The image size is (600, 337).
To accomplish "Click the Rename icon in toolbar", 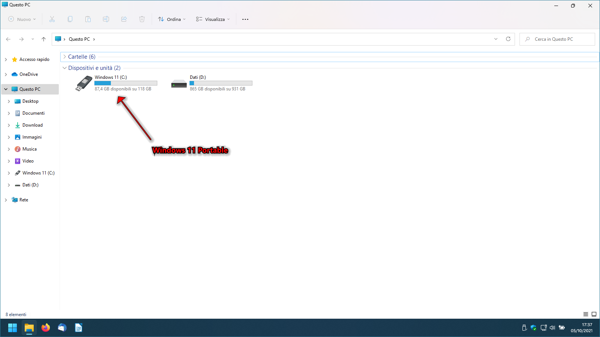I will click(106, 19).
